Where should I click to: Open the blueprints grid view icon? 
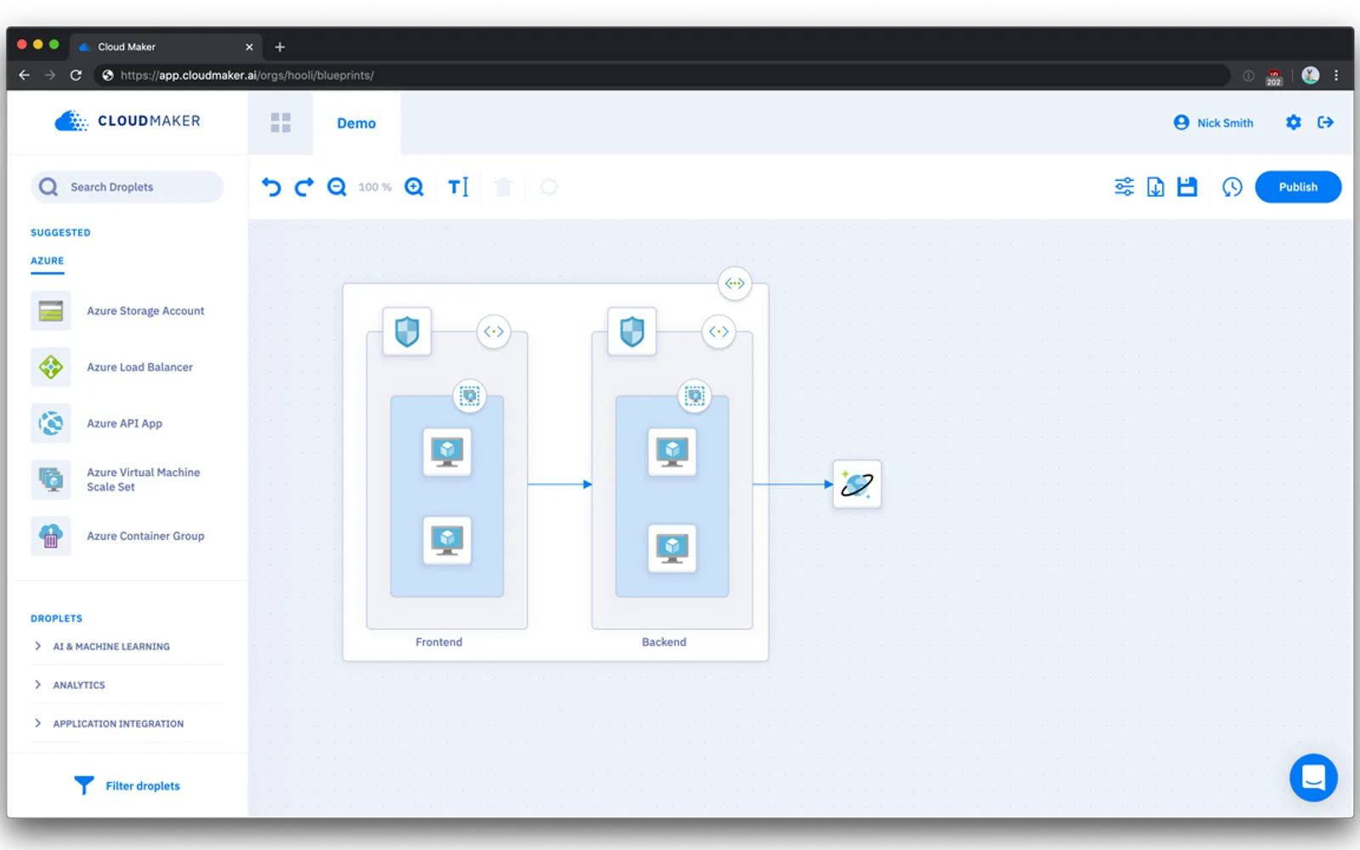point(280,122)
